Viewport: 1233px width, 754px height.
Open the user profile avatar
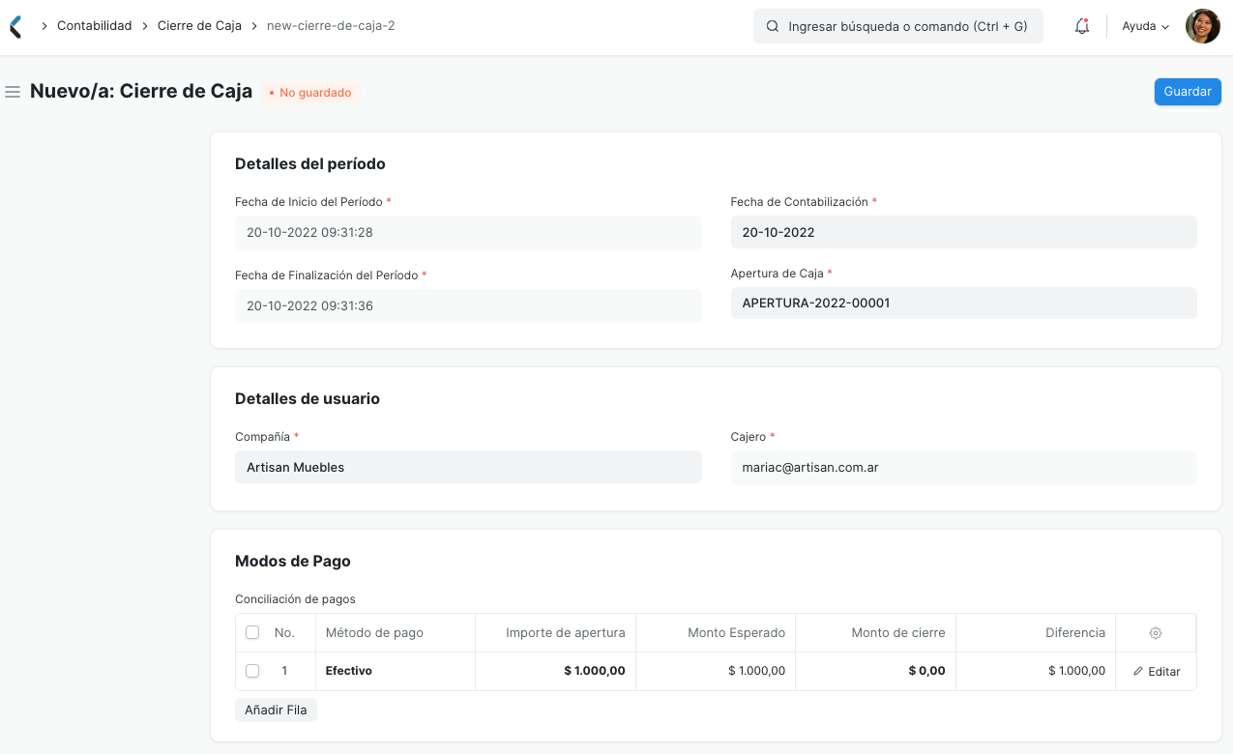tap(1202, 26)
